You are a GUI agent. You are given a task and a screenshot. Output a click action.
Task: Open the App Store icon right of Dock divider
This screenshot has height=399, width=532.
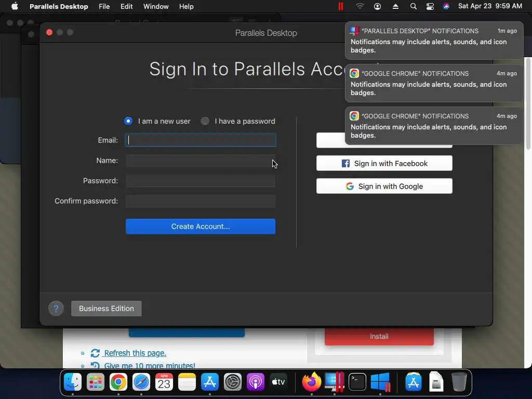click(413, 382)
